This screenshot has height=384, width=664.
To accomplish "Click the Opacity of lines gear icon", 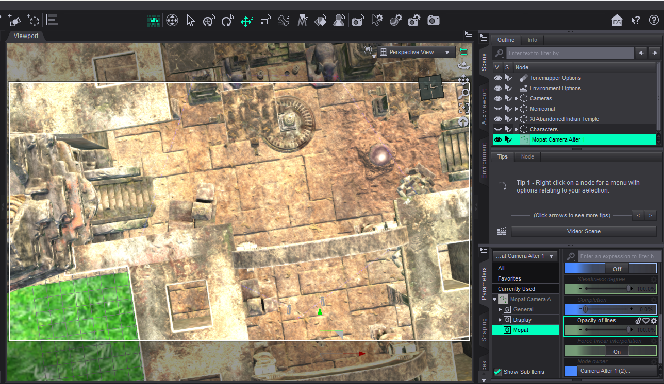I will (x=654, y=321).
